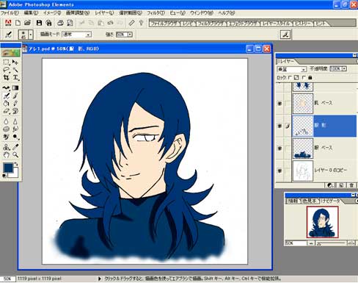The image size is (358, 283).
Task: Click the white background color swatch
Action: click(x=15, y=173)
